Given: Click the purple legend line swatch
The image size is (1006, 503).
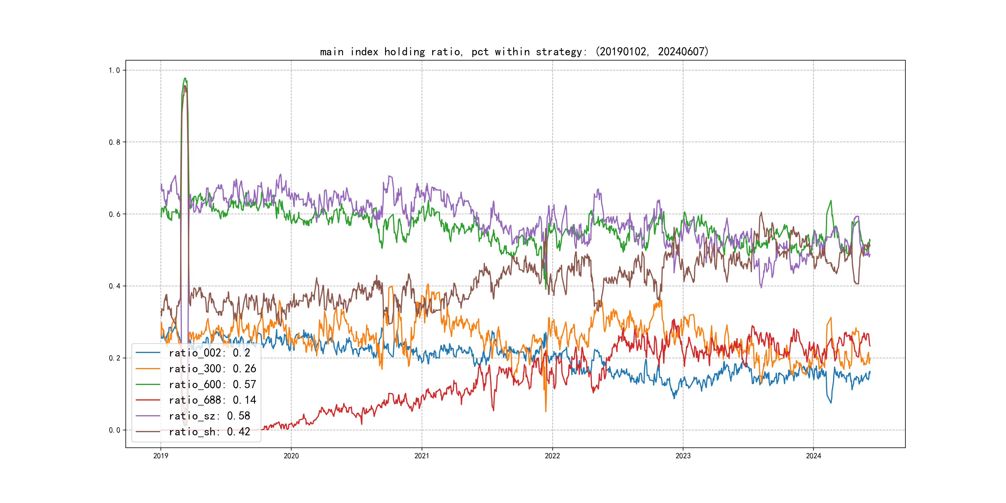Looking at the screenshot, I should (148, 415).
